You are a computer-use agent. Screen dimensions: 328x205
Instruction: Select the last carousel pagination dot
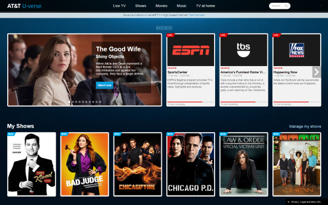(x=100, y=102)
